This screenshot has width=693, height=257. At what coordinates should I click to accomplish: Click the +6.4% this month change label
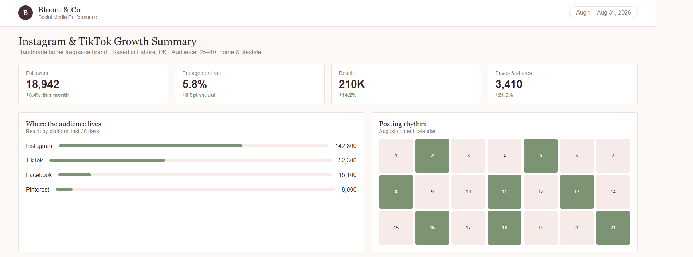tap(47, 95)
